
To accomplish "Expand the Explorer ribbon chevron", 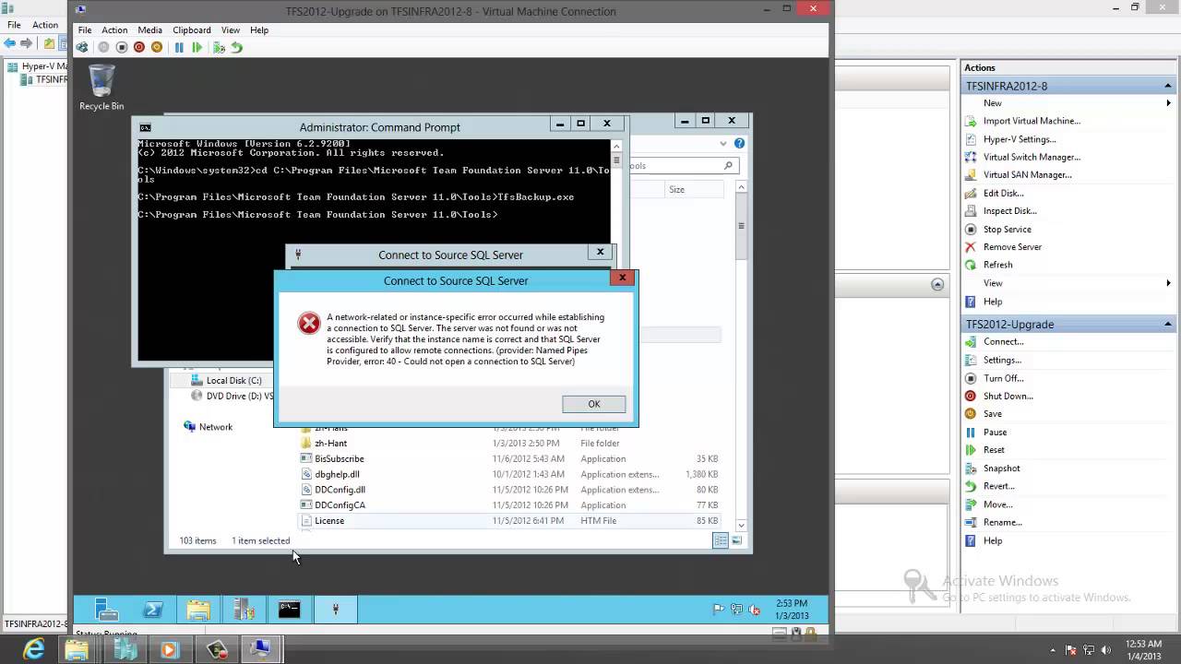I will pos(723,143).
